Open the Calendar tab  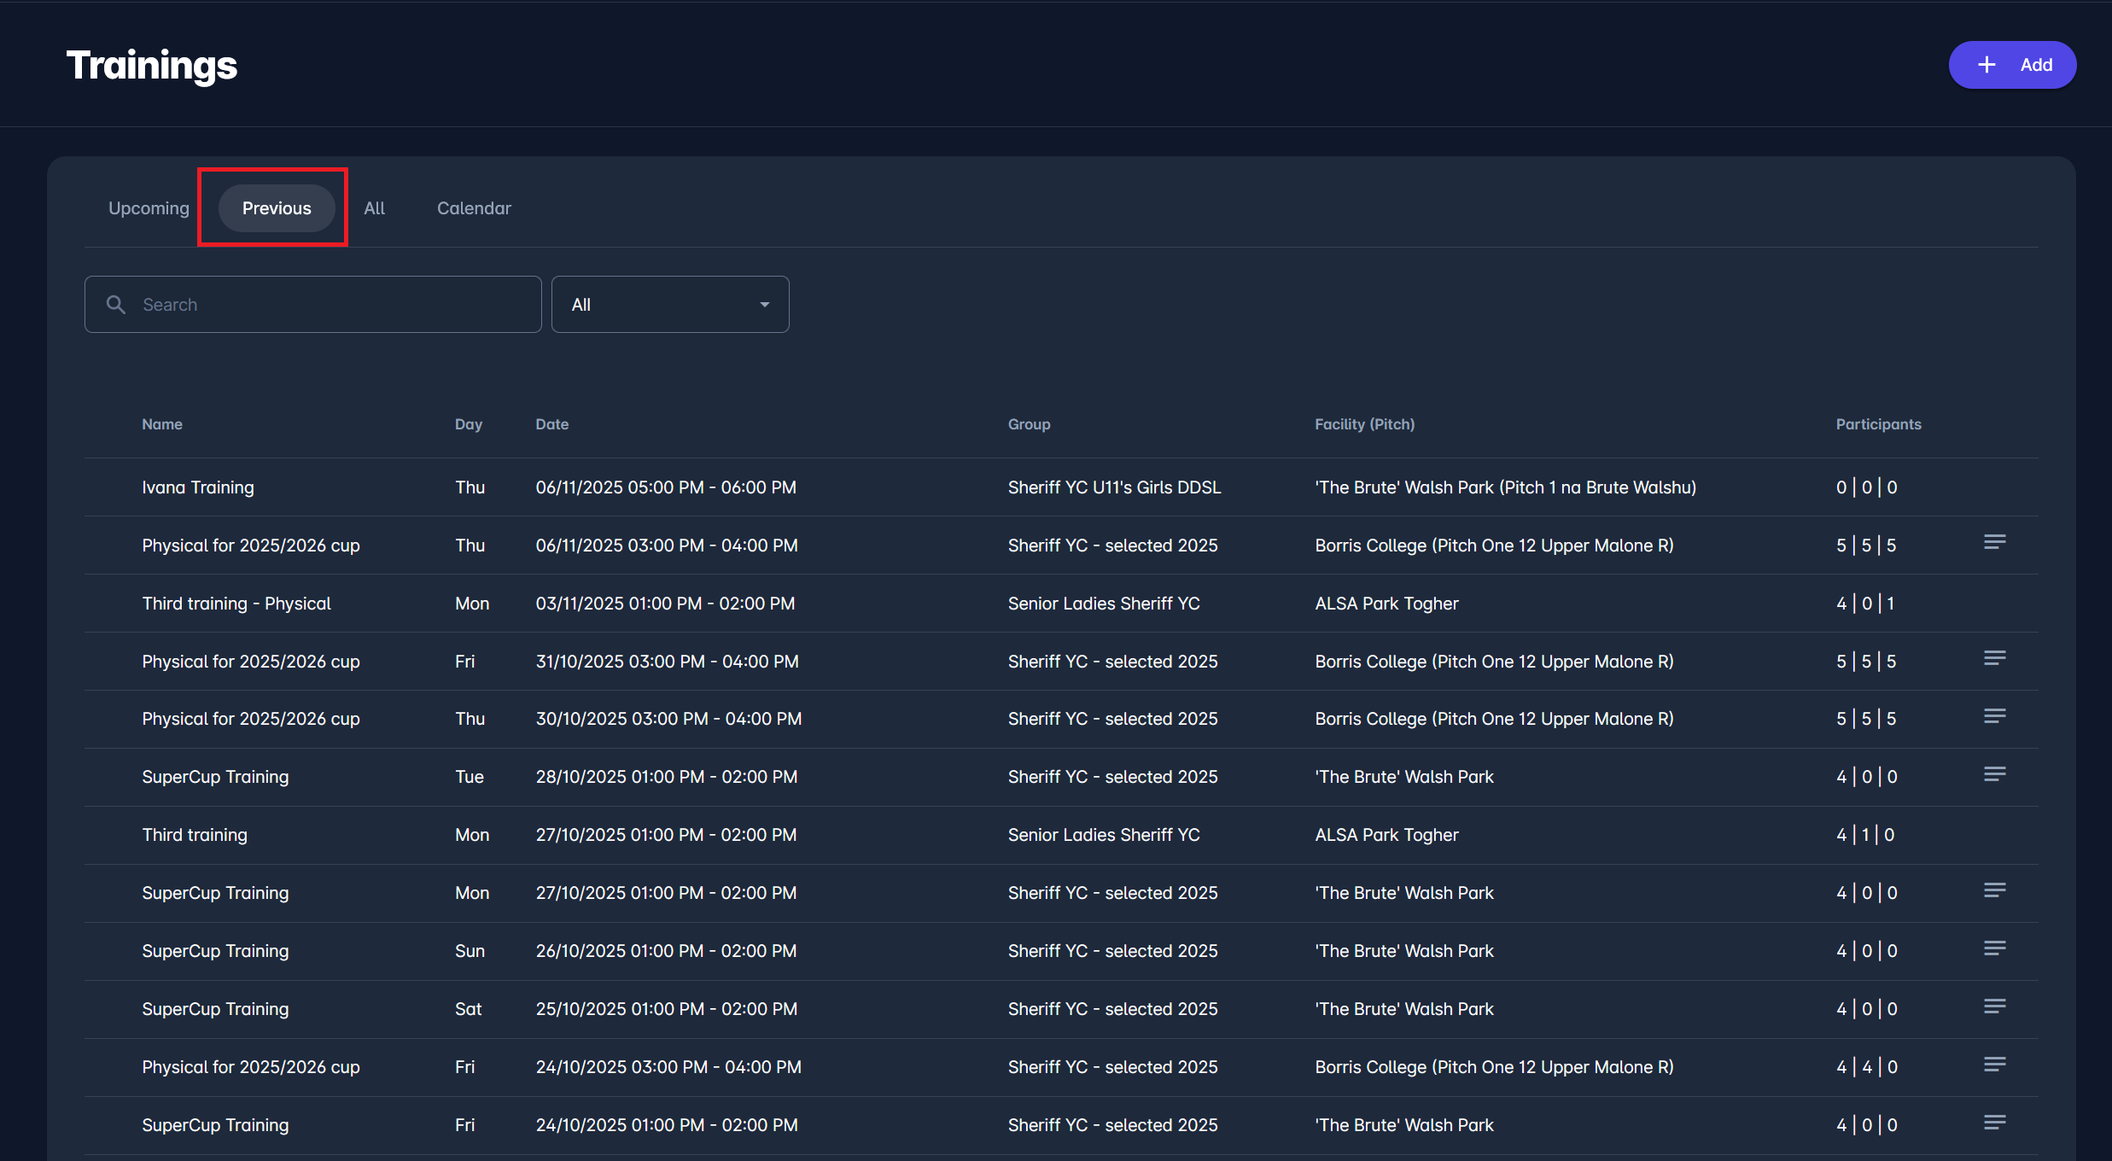[x=474, y=208]
